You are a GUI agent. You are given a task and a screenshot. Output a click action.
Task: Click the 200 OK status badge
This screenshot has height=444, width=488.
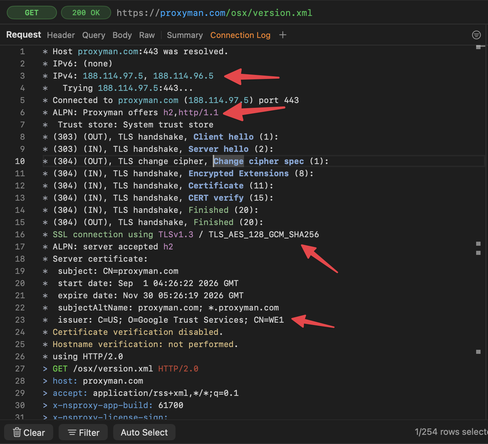86,13
